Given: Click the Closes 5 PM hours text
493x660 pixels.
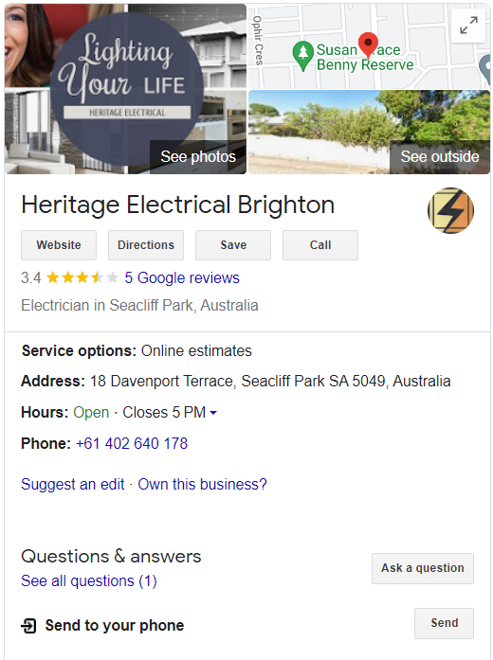Looking at the screenshot, I should point(164,412).
